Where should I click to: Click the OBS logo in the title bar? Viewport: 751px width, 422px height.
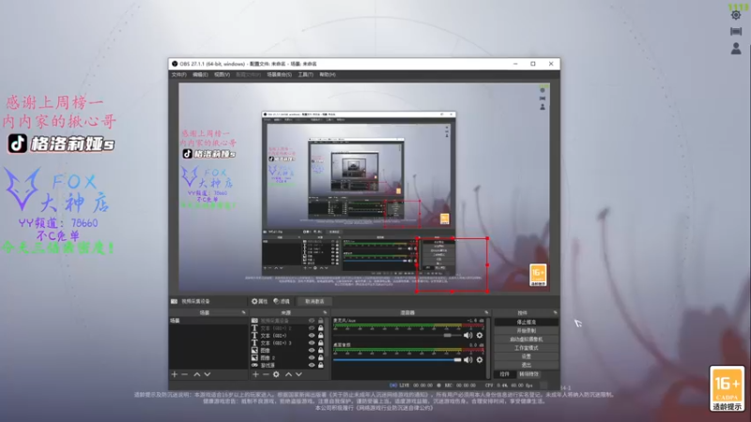click(x=175, y=64)
